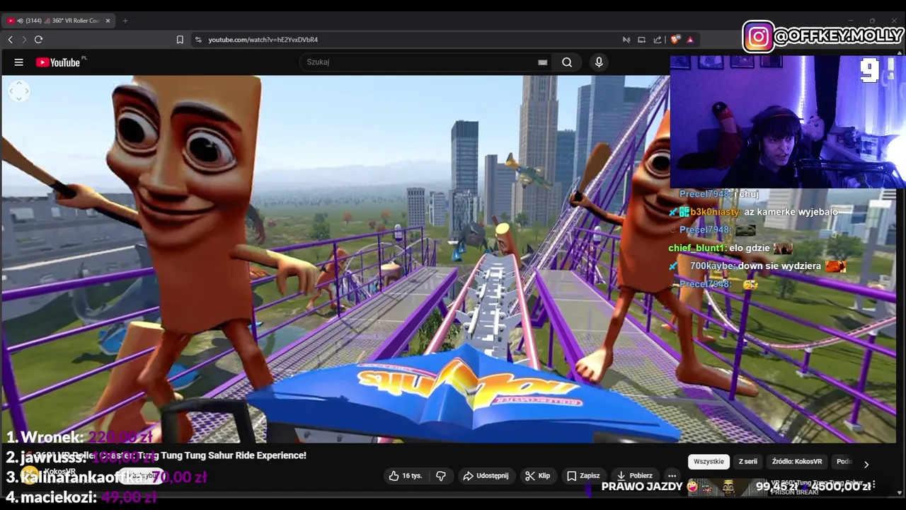Select the Źródło: KokosVR filter chip
This screenshot has width=906, height=510.
coord(797,462)
